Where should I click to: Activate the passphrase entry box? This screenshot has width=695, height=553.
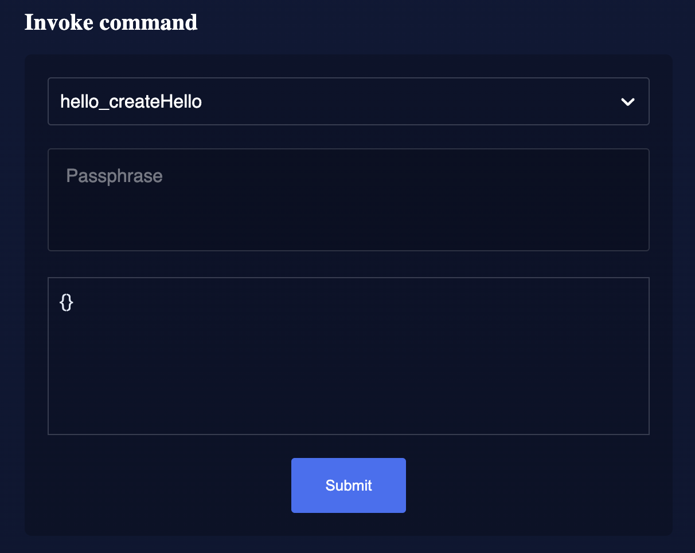click(348, 199)
